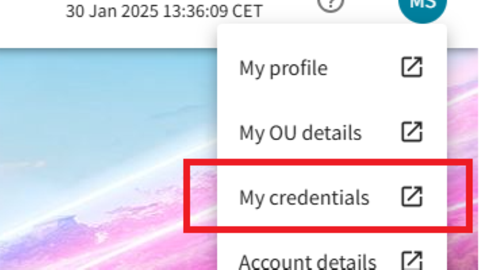Click the date text 30 Jan 2025
480x270 pixels.
pyautogui.click(x=112, y=11)
